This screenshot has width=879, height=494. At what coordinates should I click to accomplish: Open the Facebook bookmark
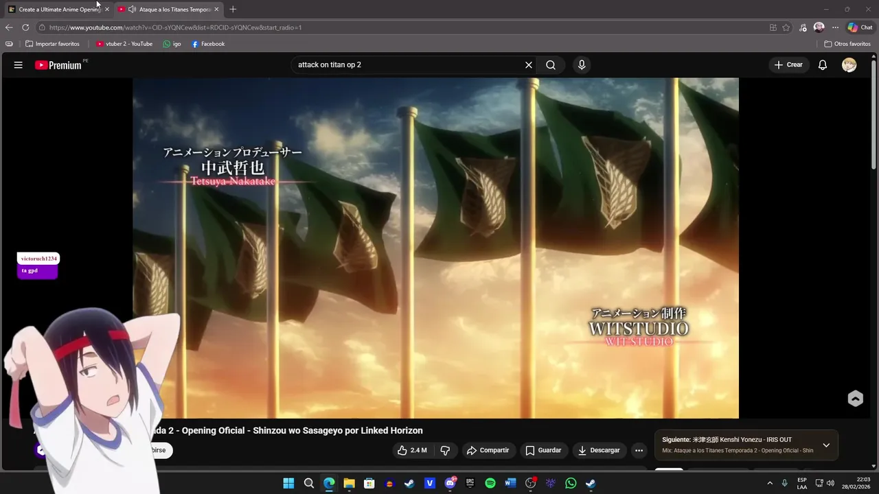click(208, 44)
